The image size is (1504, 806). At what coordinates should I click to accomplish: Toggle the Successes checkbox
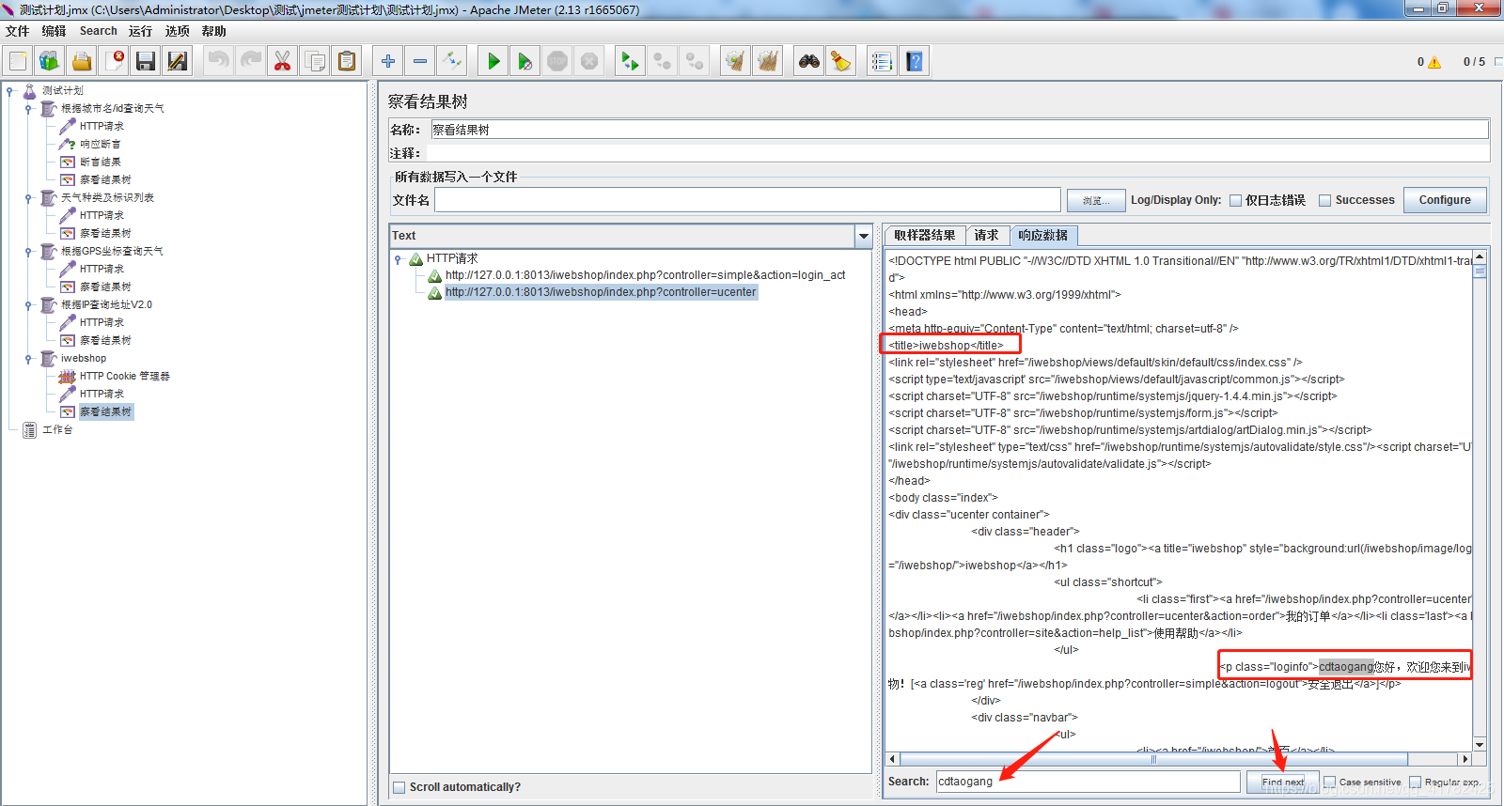pyautogui.click(x=1325, y=200)
